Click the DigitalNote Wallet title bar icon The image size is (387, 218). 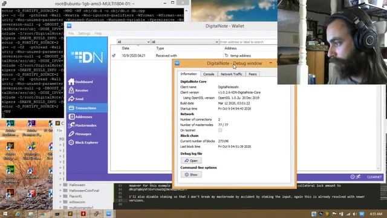(69, 25)
